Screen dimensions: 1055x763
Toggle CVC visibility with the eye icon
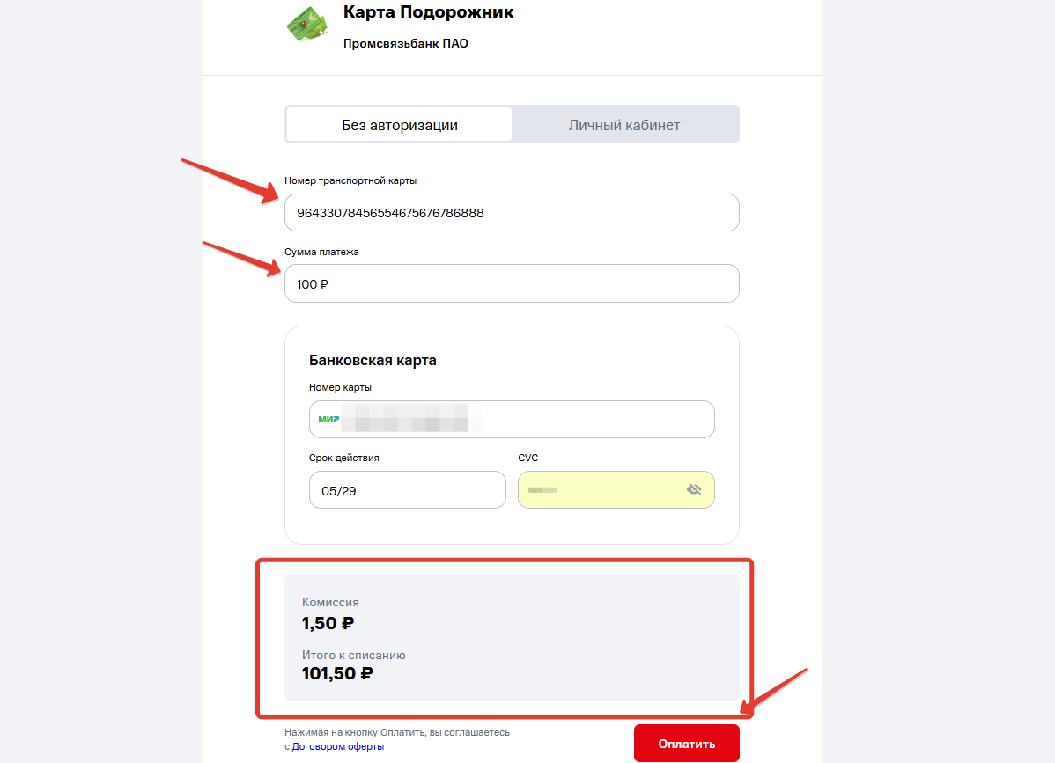[693, 489]
